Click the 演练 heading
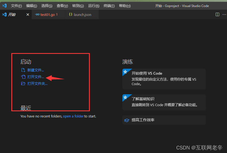 pyautogui.click(x=128, y=62)
